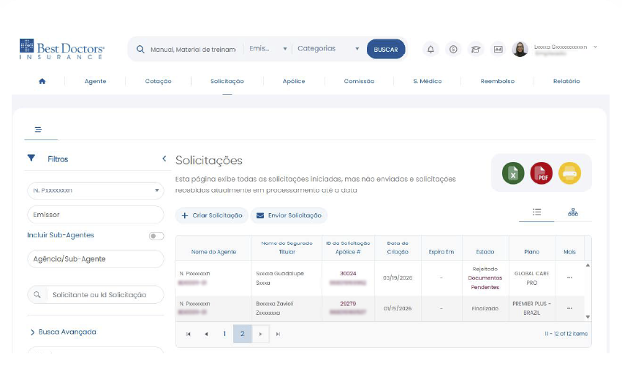Click Criar Solicitação button
This screenshot has height=379, width=622.
tap(212, 215)
